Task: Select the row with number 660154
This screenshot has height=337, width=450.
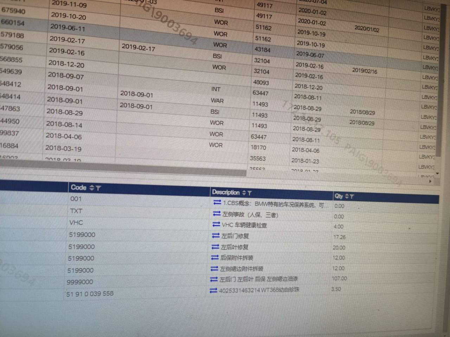Action: click(x=12, y=22)
